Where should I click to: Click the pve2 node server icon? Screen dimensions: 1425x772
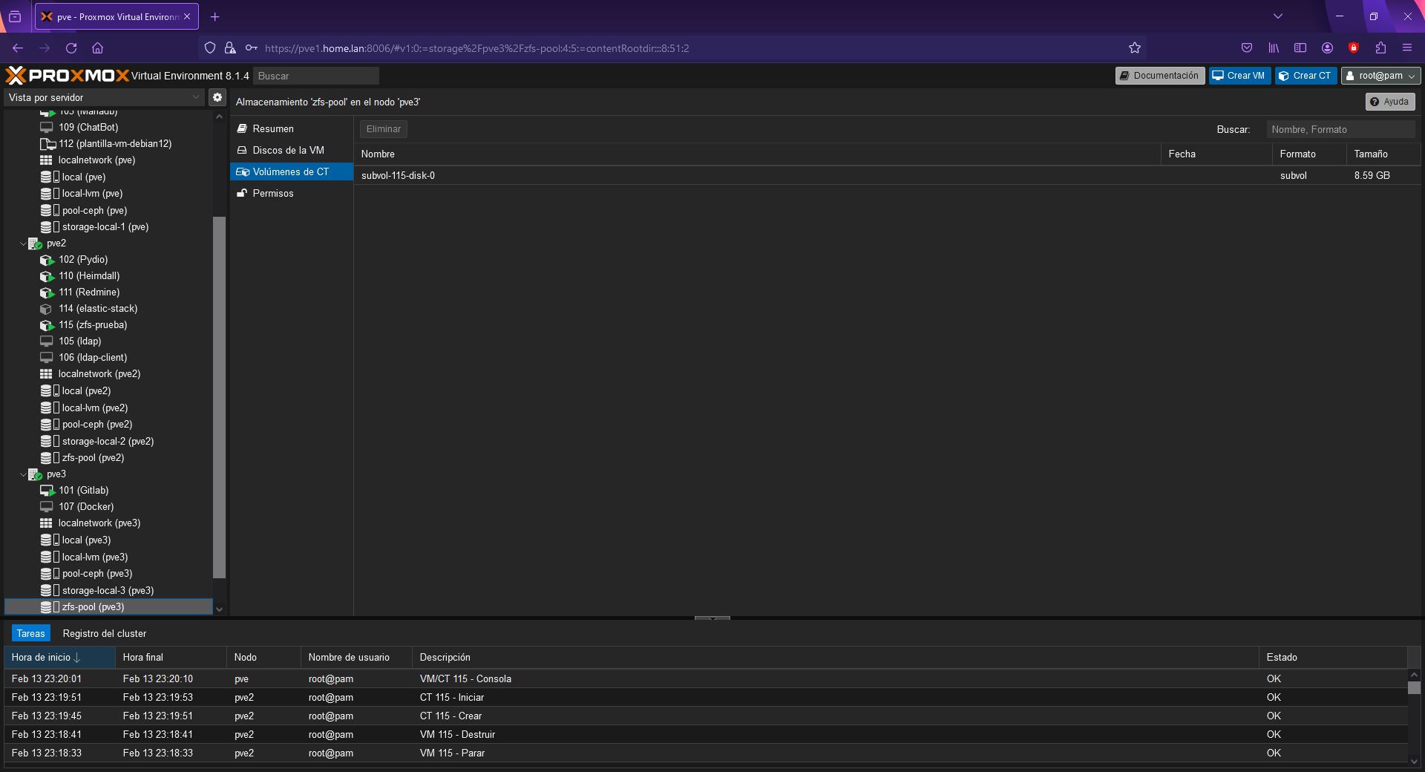[x=35, y=243]
